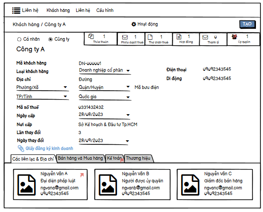Open Nguyễn Văn A contact photo
The width and height of the screenshot is (263, 212).
pos(27,185)
